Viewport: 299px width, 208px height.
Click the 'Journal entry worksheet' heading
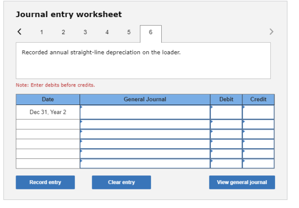pos(69,14)
